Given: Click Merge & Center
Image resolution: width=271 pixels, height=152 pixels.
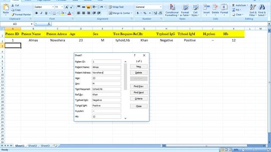Looking at the screenshot, I should pos(119,13).
